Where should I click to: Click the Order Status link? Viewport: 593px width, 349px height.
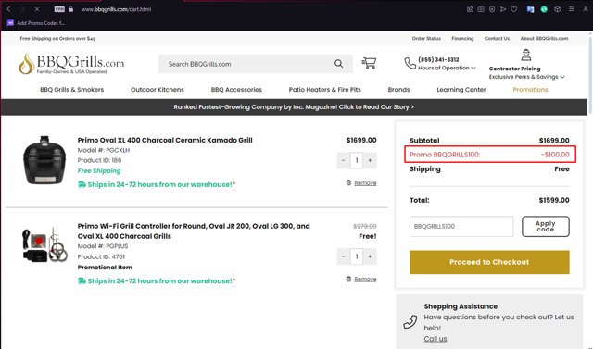pos(426,39)
